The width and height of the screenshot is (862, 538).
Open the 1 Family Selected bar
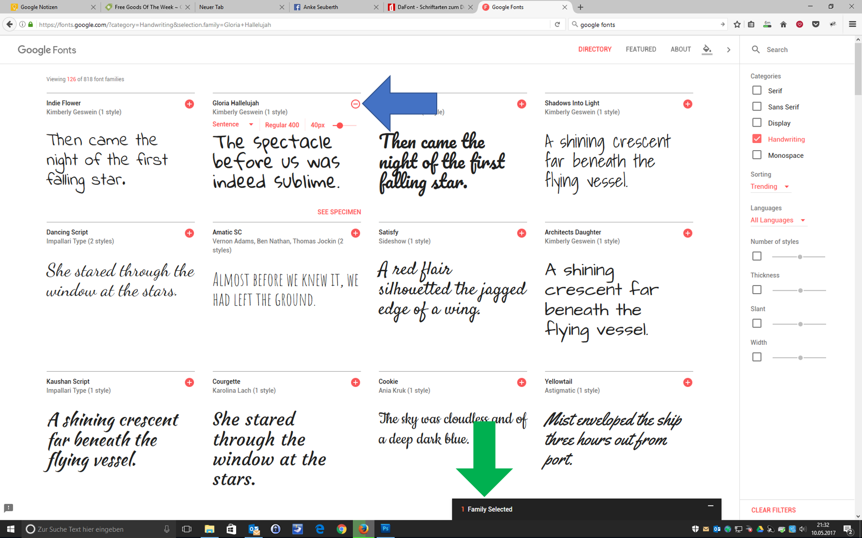(586, 509)
